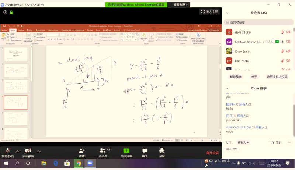
Task: Click the Participants (参会者) toolbar icon
Action: (103, 151)
